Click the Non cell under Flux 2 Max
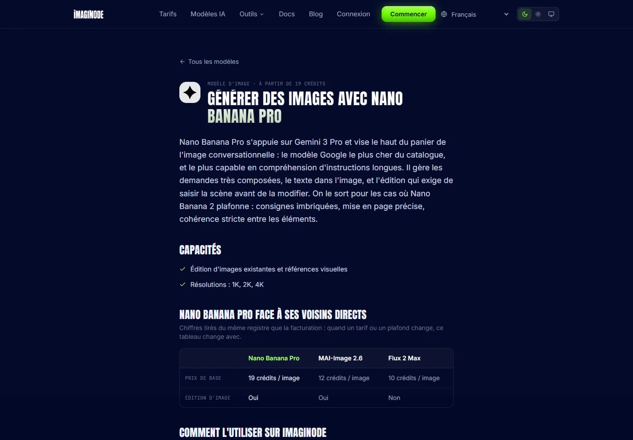Viewport: 633px width, 440px height. (394, 398)
